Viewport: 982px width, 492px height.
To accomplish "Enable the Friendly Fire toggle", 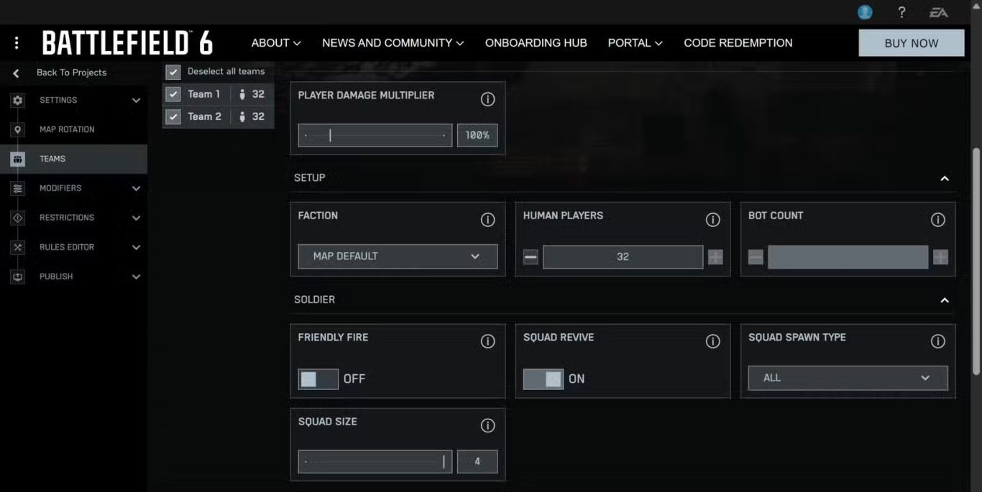I will pyautogui.click(x=318, y=379).
